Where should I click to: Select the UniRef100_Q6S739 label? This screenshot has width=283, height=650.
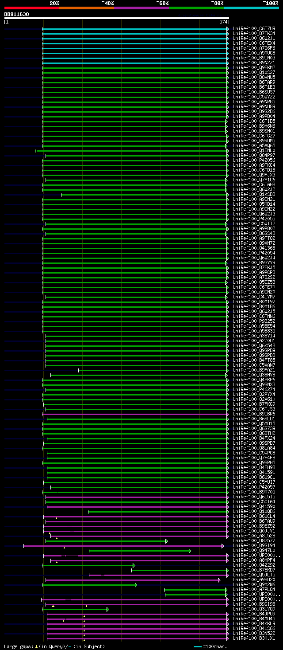254,428
